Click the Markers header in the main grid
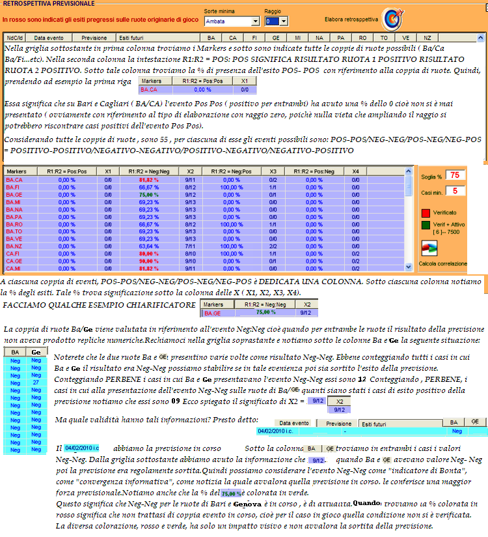This screenshot has width=488, height=537. [21, 171]
